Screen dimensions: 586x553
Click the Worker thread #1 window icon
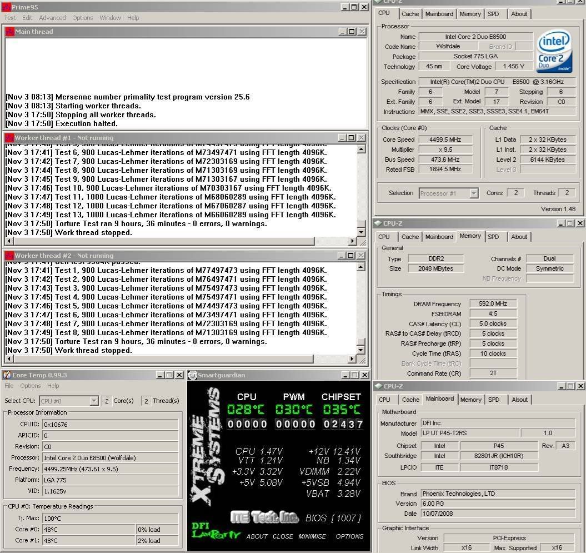click(x=9, y=138)
